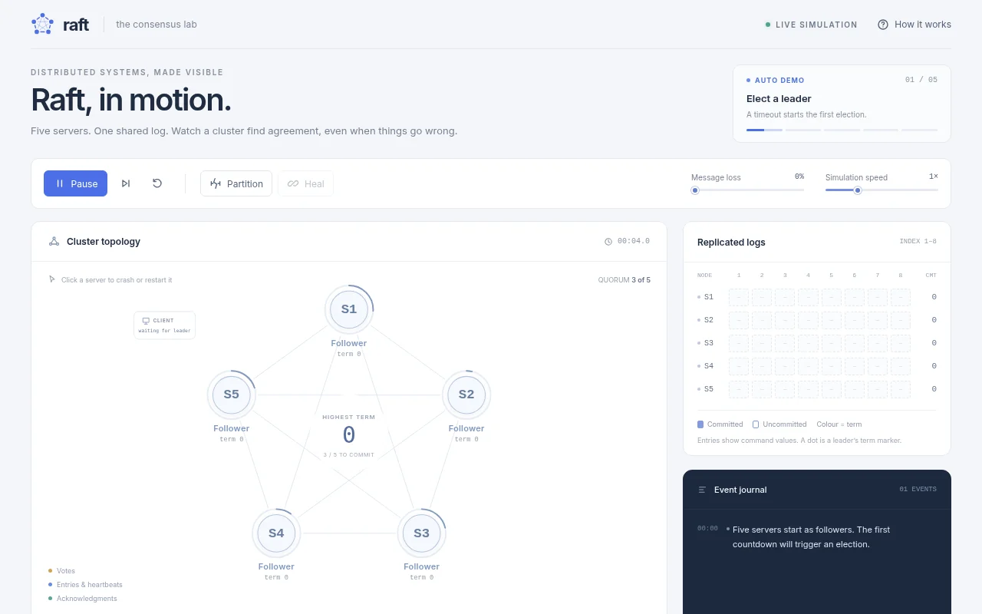982x614 pixels.
Task: Click the S3 row label in Replicated logs
Action: [x=708, y=343]
